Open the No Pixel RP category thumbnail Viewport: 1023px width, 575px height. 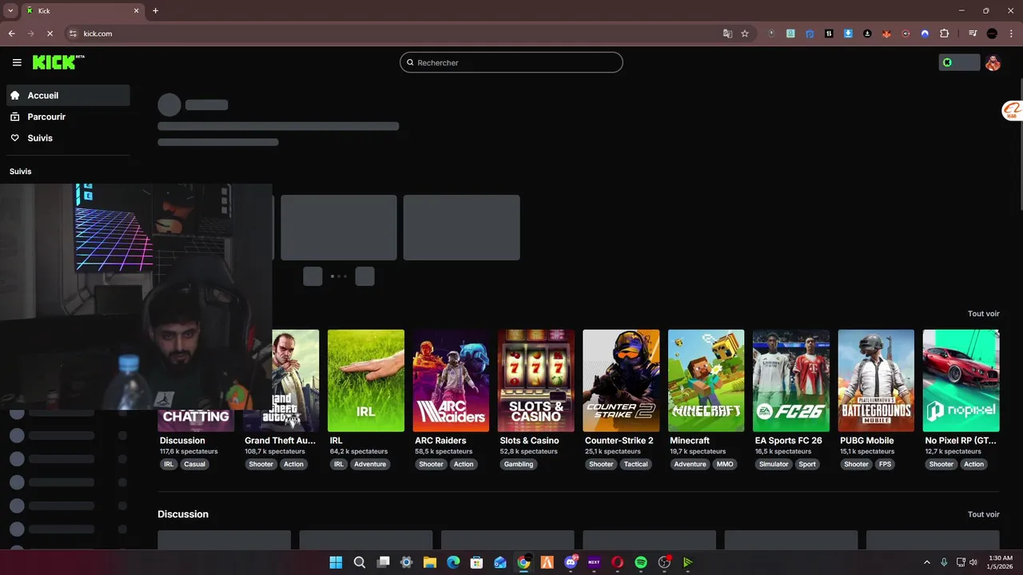961,381
